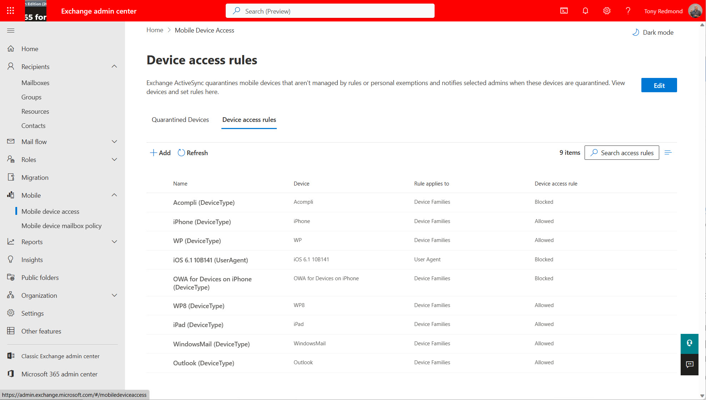The width and height of the screenshot is (706, 400).
Task: Select the Acompli (DeviceType) rule
Action: tap(411, 202)
